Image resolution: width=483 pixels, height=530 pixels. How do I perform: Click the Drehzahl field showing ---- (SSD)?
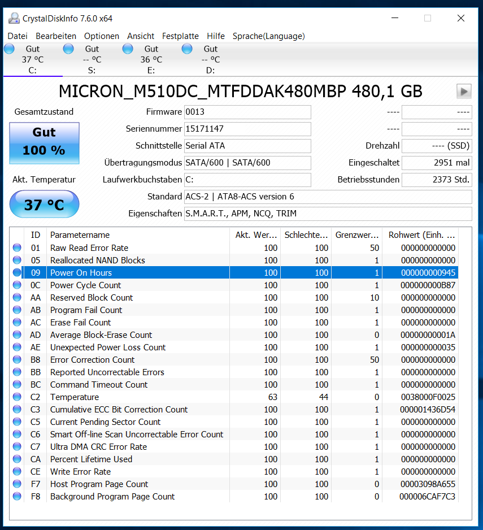point(437,146)
